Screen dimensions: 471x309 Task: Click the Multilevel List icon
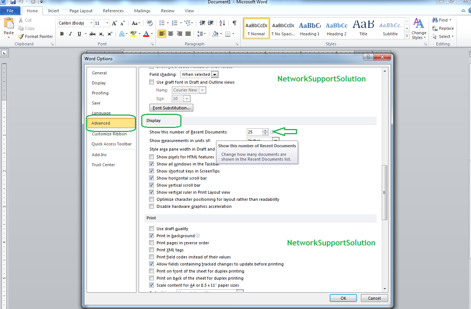(188, 23)
